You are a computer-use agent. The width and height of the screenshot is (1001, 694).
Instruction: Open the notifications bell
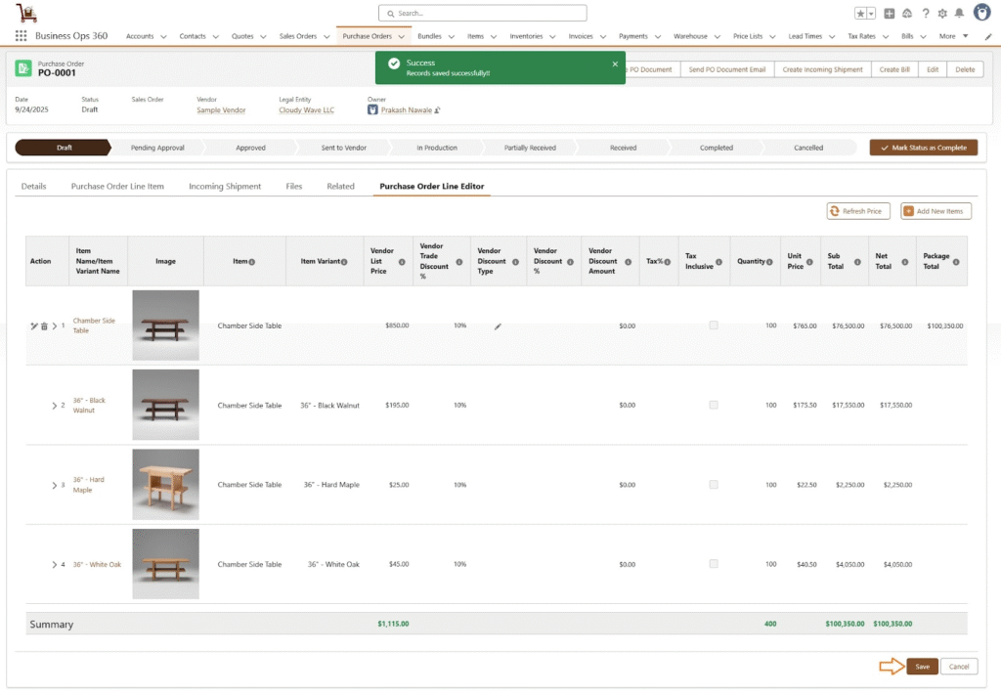[x=959, y=14]
